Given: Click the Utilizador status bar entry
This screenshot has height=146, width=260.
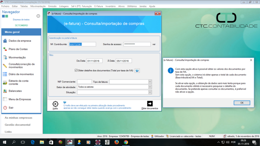Looking at the screenshot, I should click(158, 136).
